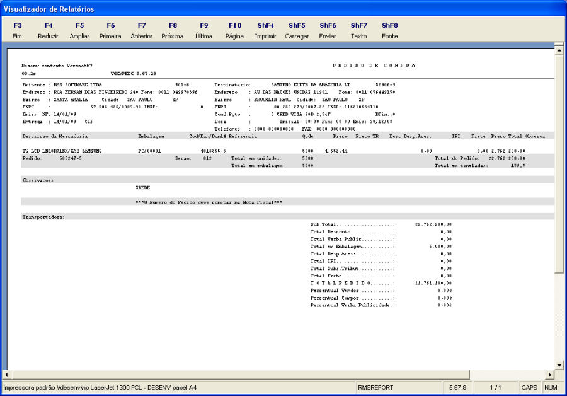Open the F10 Página page selector
This screenshot has height=396, width=567.
click(235, 31)
